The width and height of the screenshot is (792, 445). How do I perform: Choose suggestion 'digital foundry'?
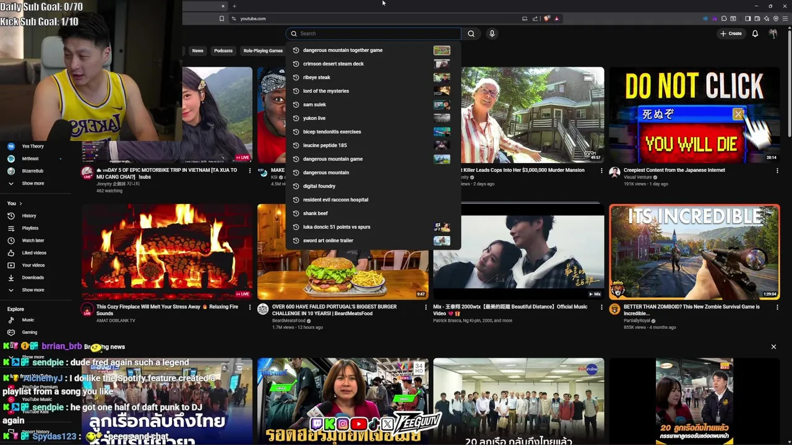coord(373,186)
